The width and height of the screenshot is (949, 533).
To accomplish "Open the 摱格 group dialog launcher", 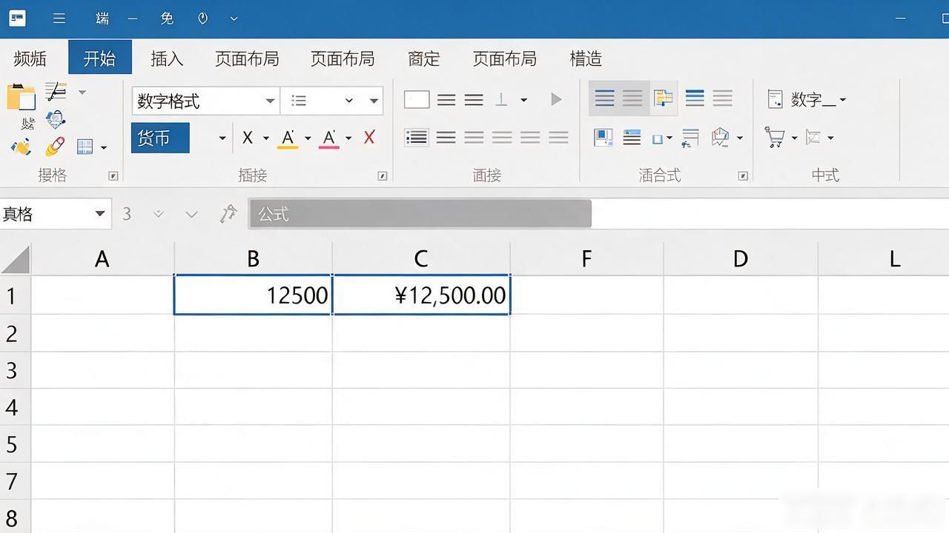I will [x=113, y=176].
